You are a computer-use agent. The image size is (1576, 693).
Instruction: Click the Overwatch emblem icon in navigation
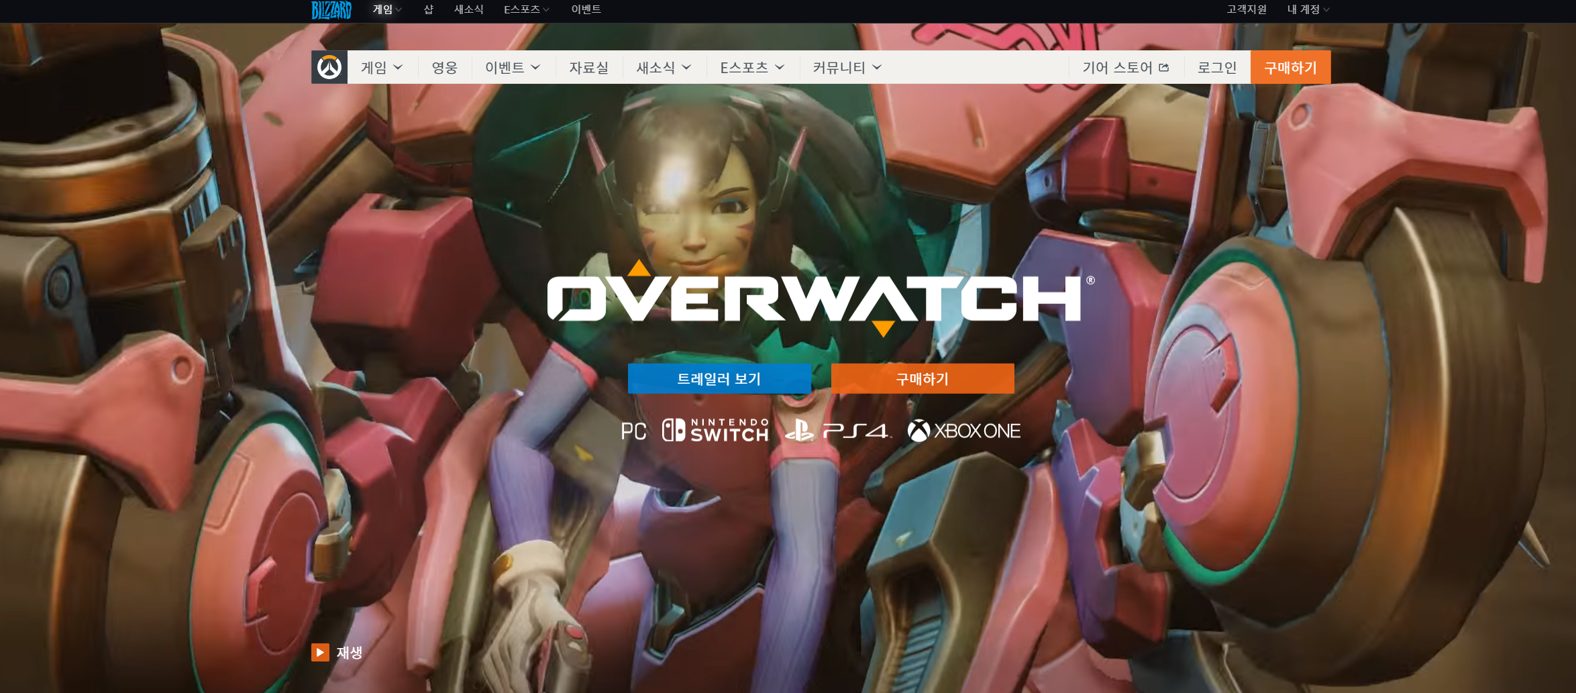[x=329, y=67]
